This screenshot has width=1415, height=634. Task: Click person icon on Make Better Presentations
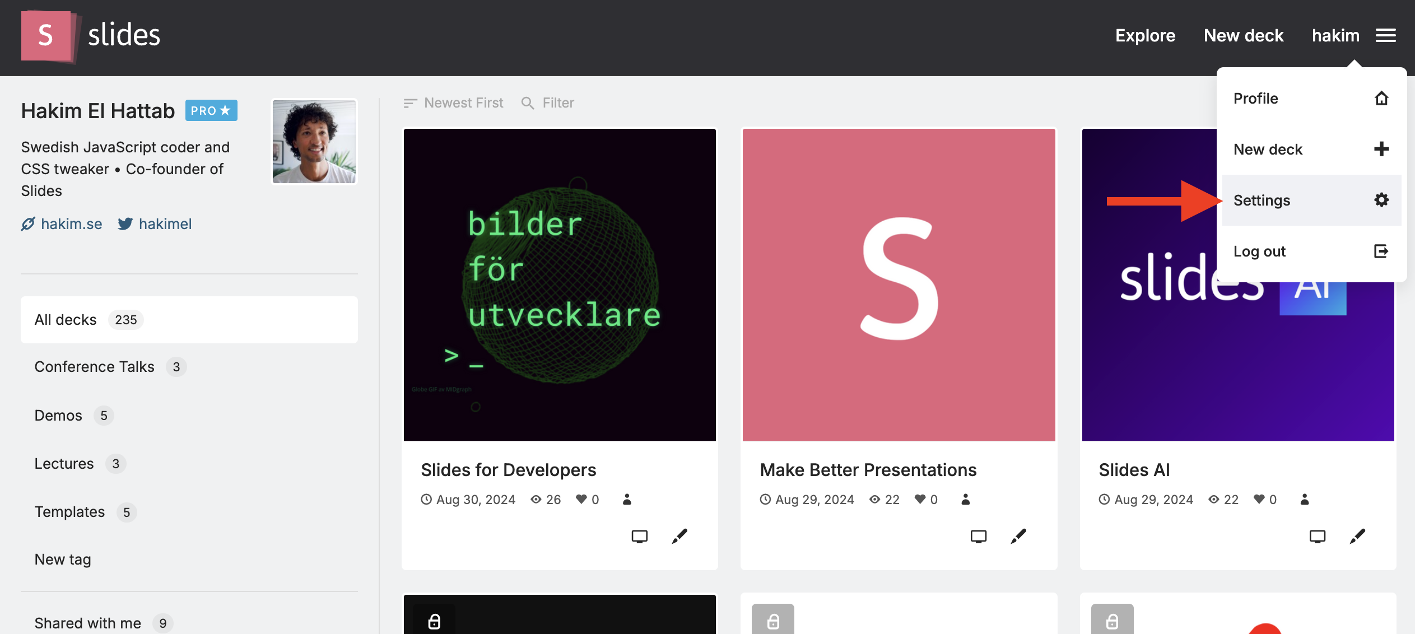(x=966, y=499)
